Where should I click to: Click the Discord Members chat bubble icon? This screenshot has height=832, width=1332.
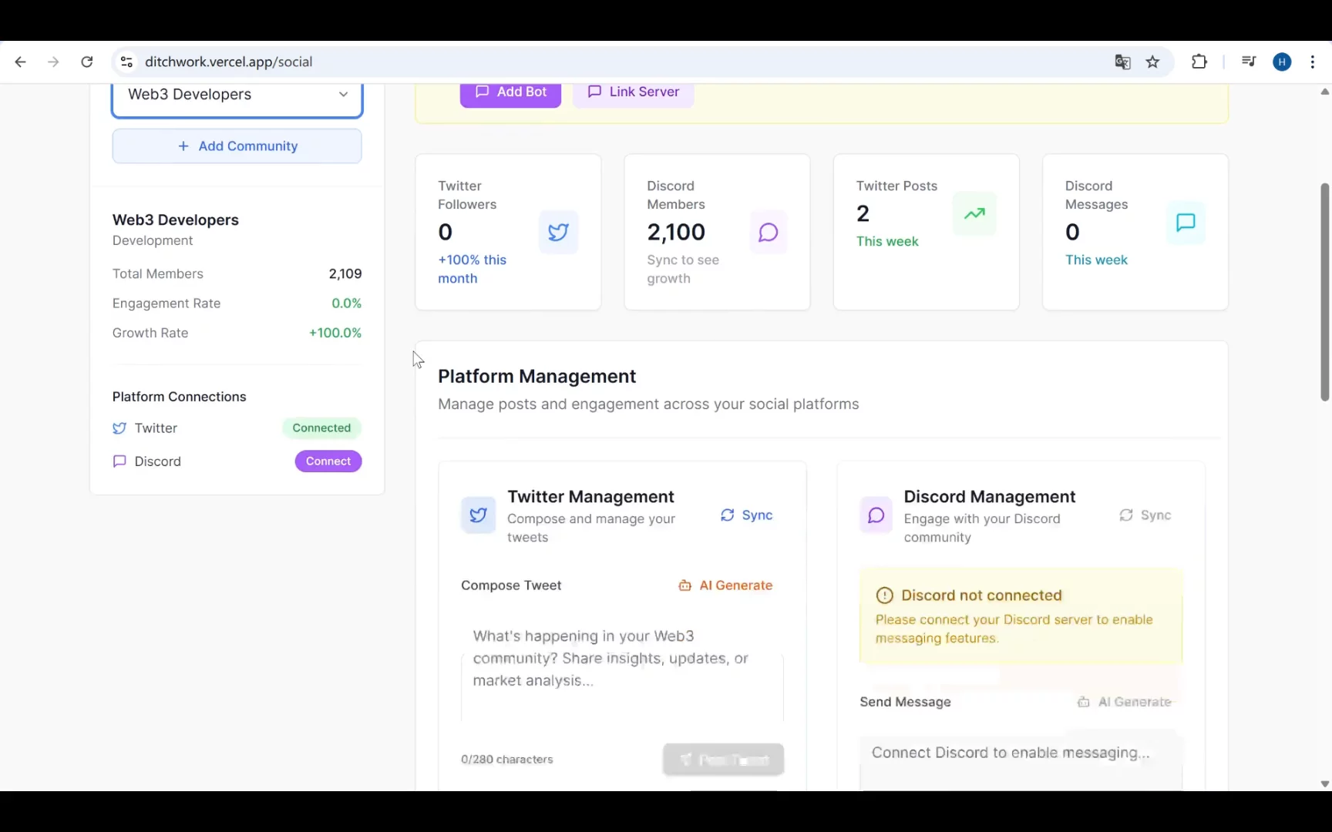coord(768,232)
